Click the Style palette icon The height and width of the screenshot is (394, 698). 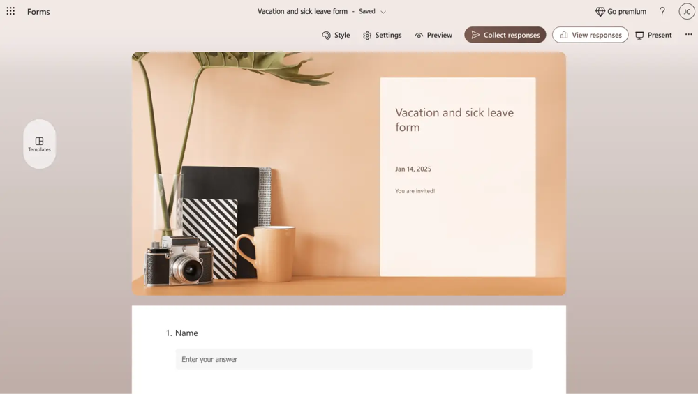pos(326,35)
